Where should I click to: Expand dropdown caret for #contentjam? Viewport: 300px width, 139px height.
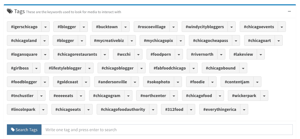pos(257,82)
